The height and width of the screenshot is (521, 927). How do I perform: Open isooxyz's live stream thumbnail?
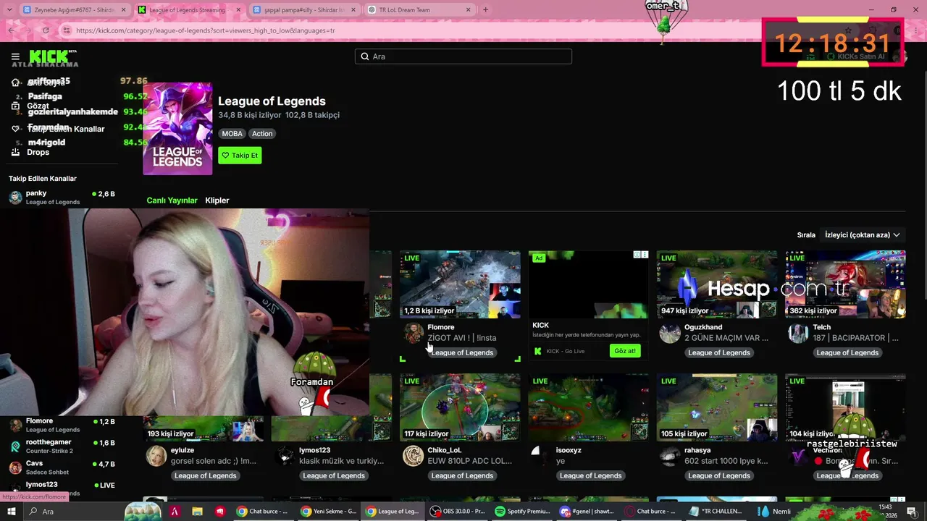tap(588, 407)
